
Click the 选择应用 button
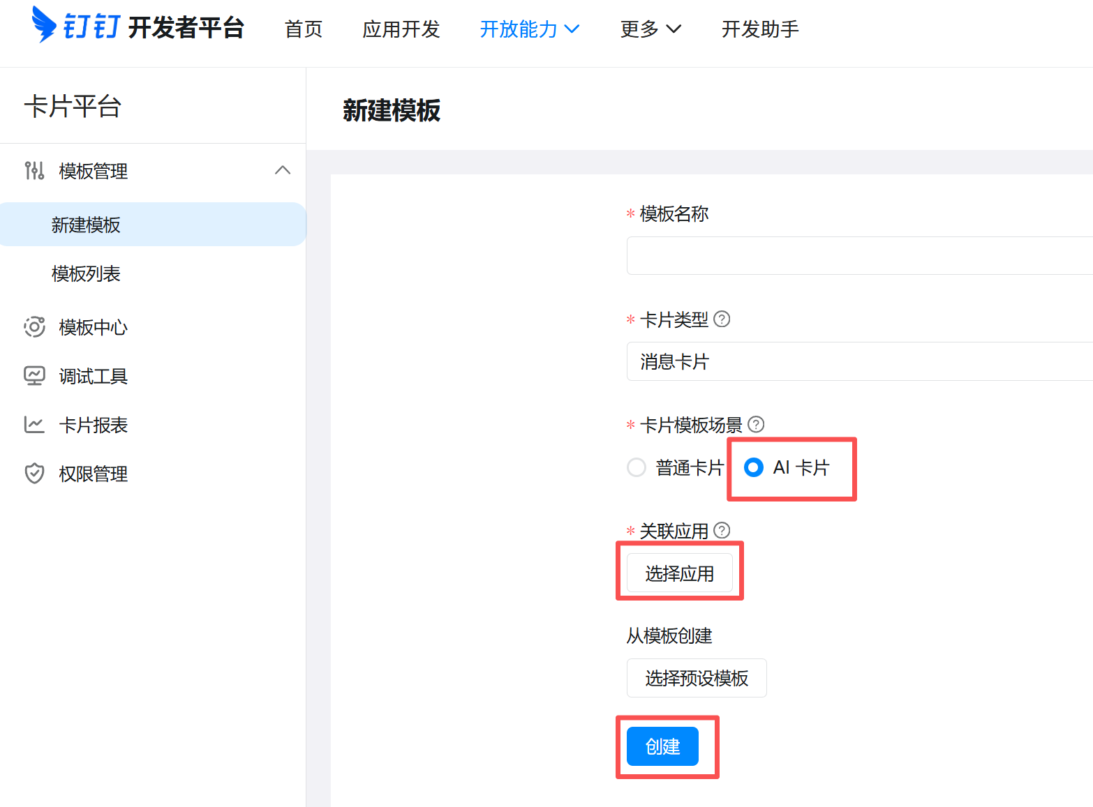point(680,573)
